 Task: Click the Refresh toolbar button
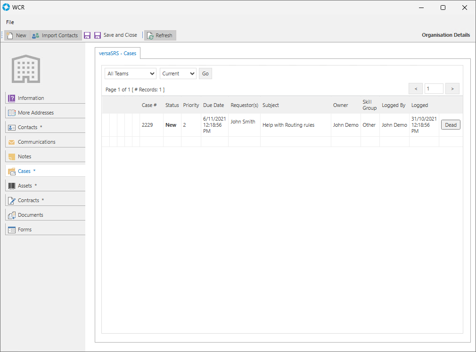[160, 35]
